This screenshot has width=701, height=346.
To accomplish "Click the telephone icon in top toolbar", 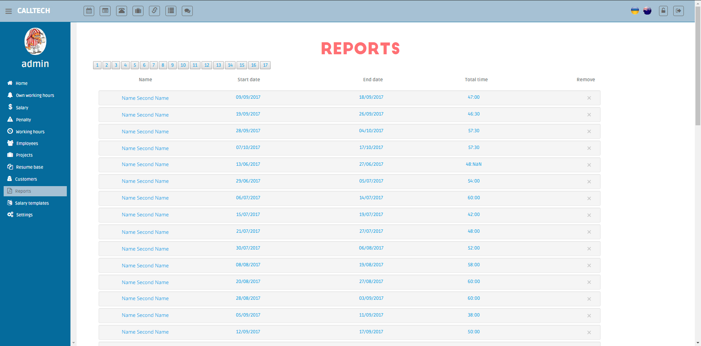I will (122, 11).
